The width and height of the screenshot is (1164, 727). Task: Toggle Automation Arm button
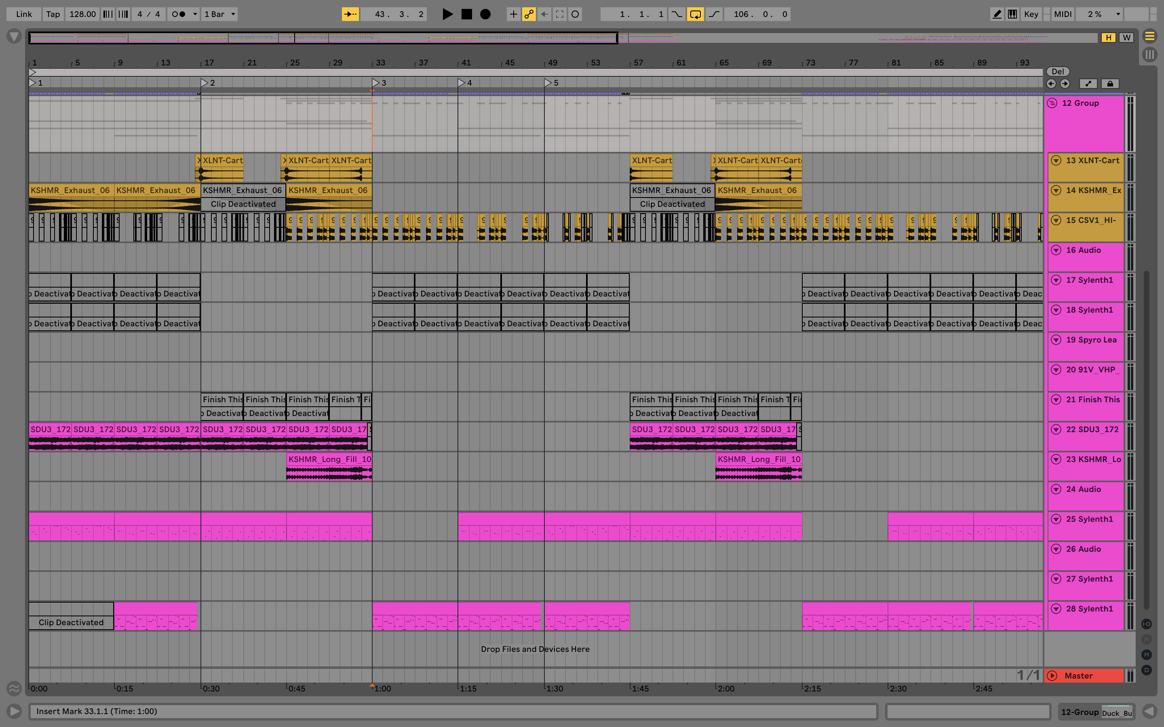coord(529,14)
